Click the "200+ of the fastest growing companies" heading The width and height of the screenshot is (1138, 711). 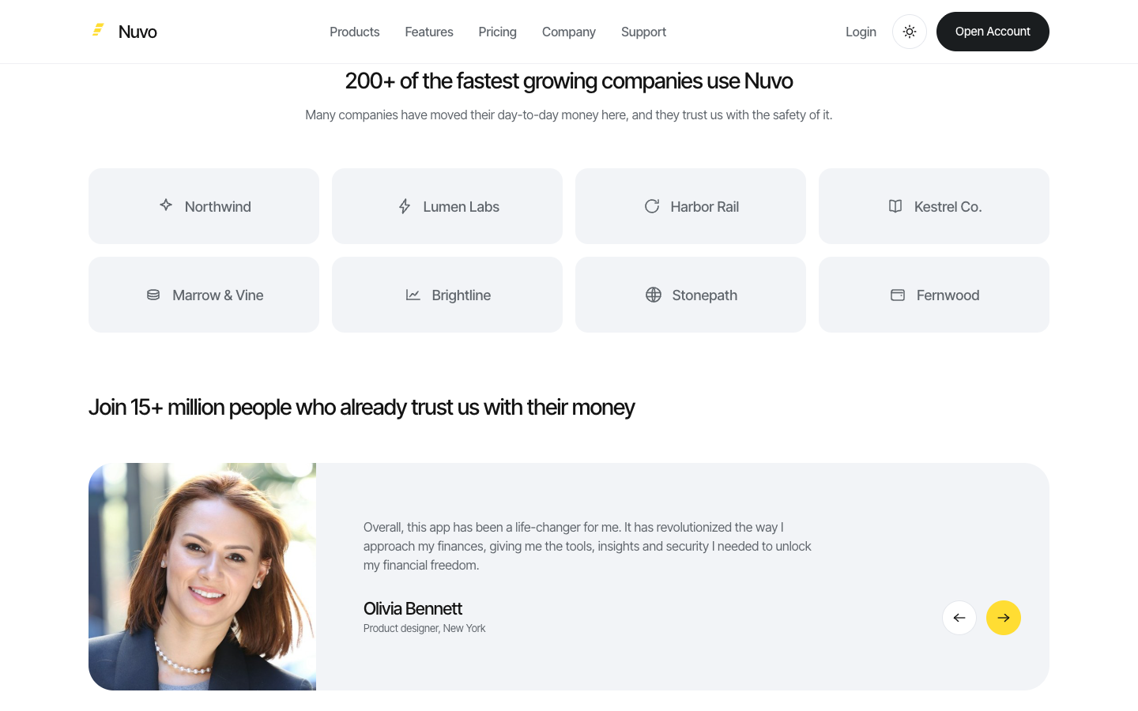coord(569,81)
